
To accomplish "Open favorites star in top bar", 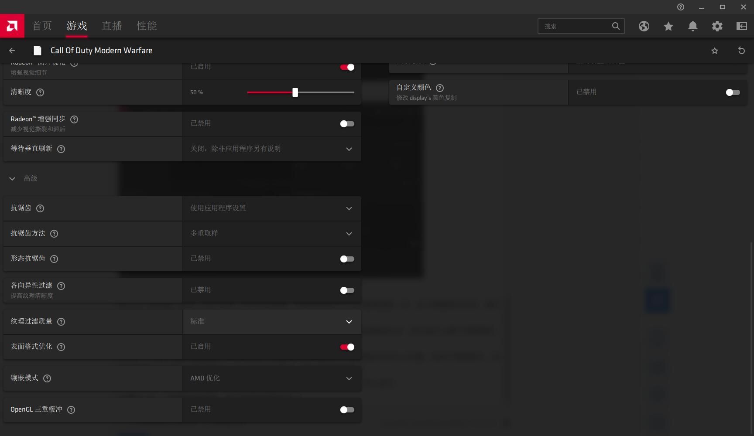I will pyautogui.click(x=668, y=26).
